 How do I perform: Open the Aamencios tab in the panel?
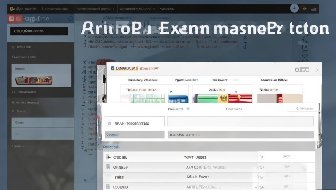[x=274, y=80]
